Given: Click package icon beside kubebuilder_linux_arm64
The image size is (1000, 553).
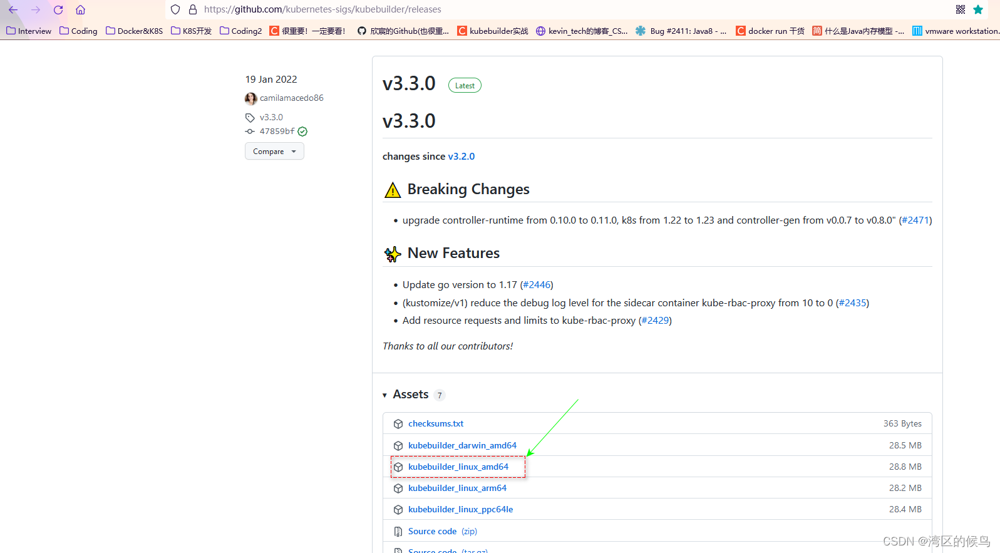Looking at the screenshot, I should pyautogui.click(x=398, y=488).
